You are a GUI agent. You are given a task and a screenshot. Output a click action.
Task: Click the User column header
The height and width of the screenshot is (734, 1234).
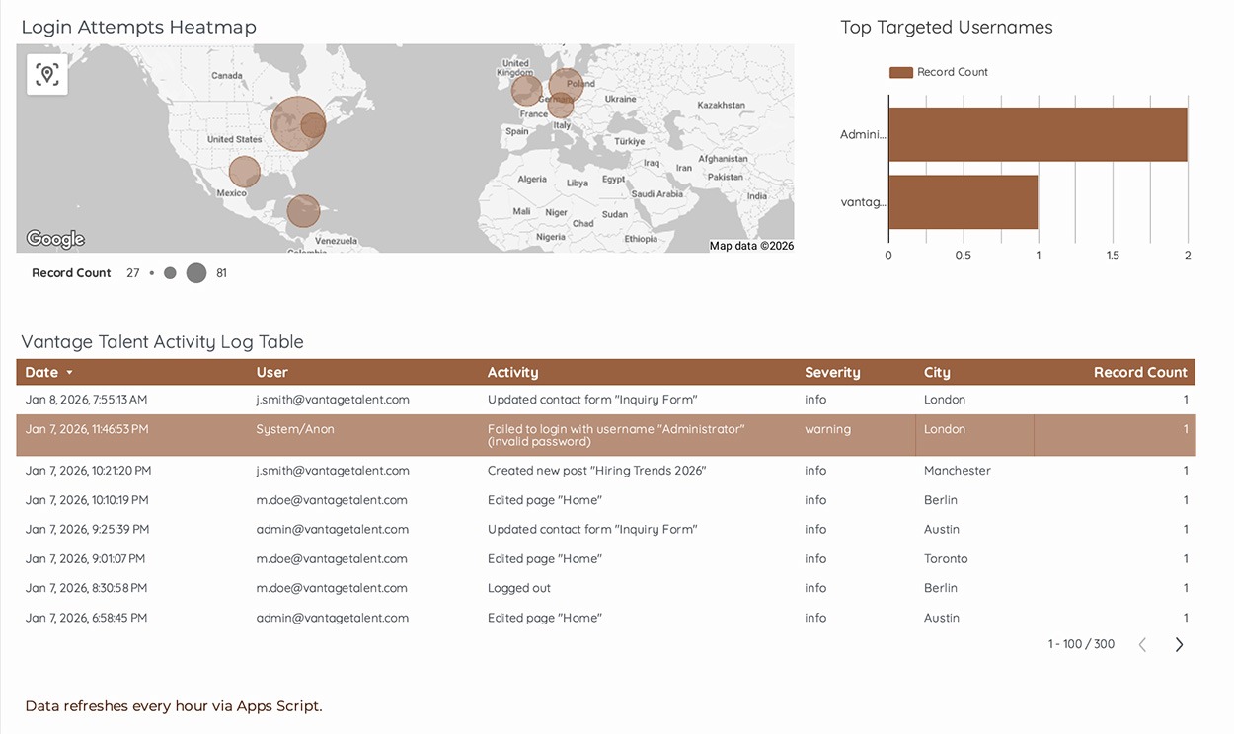coord(271,373)
